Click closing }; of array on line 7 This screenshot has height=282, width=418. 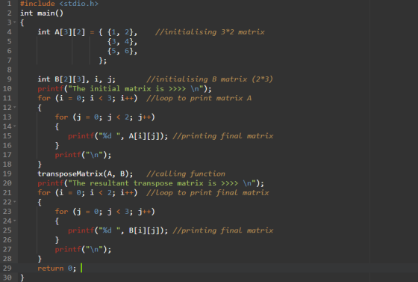[x=103, y=61]
